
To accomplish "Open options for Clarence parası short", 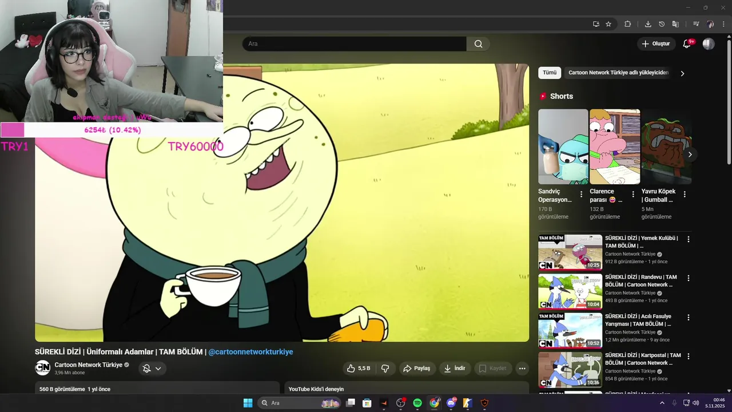I will pyautogui.click(x=632, y=195).
